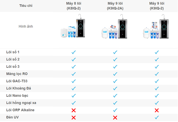Click K9IQ-2 checkmark in Lõi Nano bạc row
This screenshot has height=122, width=178.
click(157, 96)
